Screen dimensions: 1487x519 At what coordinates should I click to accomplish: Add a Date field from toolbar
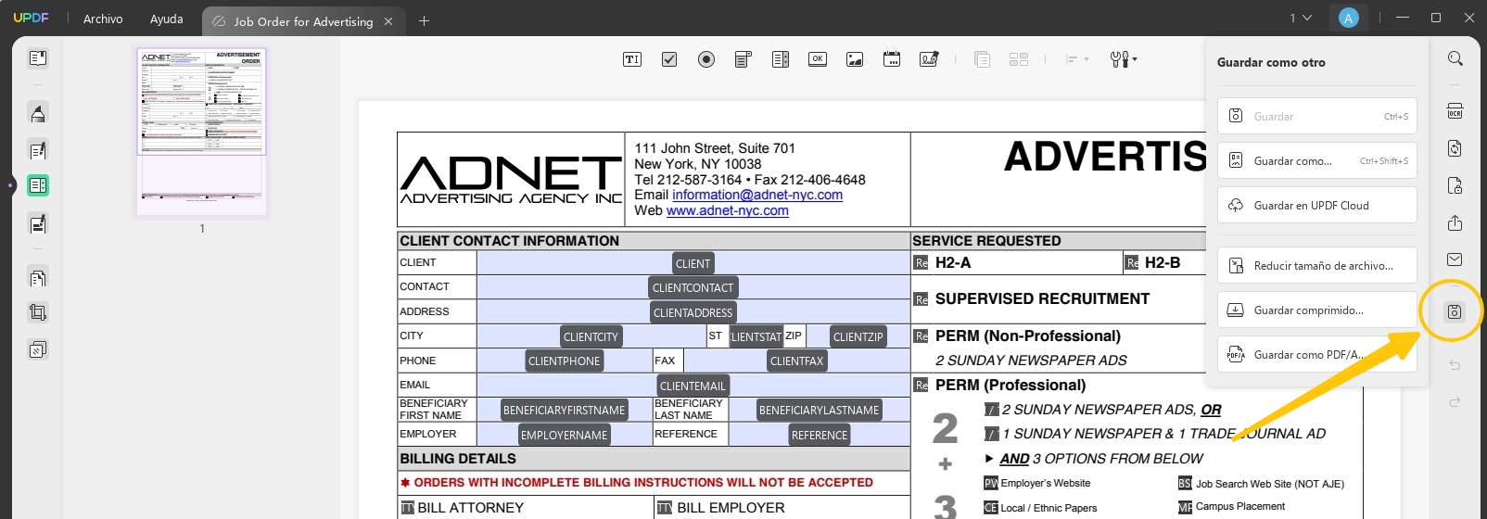[x=892, y=59]
